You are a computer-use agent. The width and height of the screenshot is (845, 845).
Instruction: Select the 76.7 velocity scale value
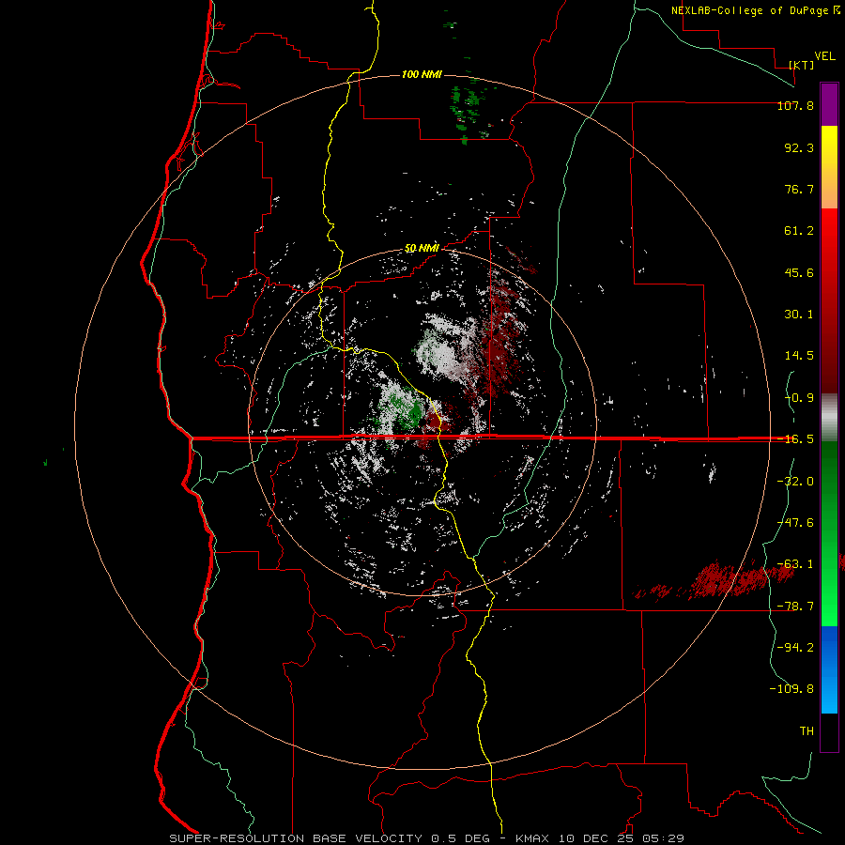point(799,189)
